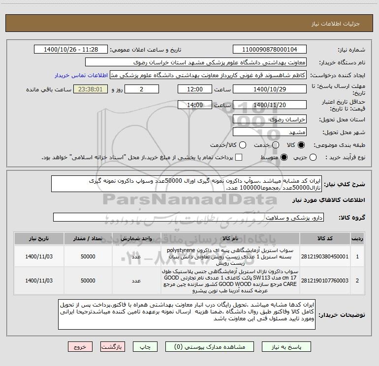Click اطلاعات کالاهای مورد نیاز heading

pyautogui.click(x=329, y=200)
